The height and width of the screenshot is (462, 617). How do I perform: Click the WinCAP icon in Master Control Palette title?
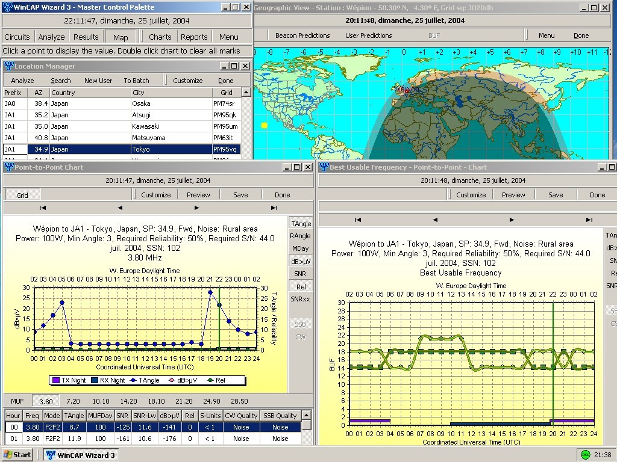7,7
